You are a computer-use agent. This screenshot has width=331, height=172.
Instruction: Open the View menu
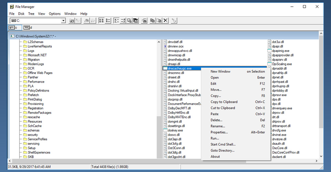point(41,14)
